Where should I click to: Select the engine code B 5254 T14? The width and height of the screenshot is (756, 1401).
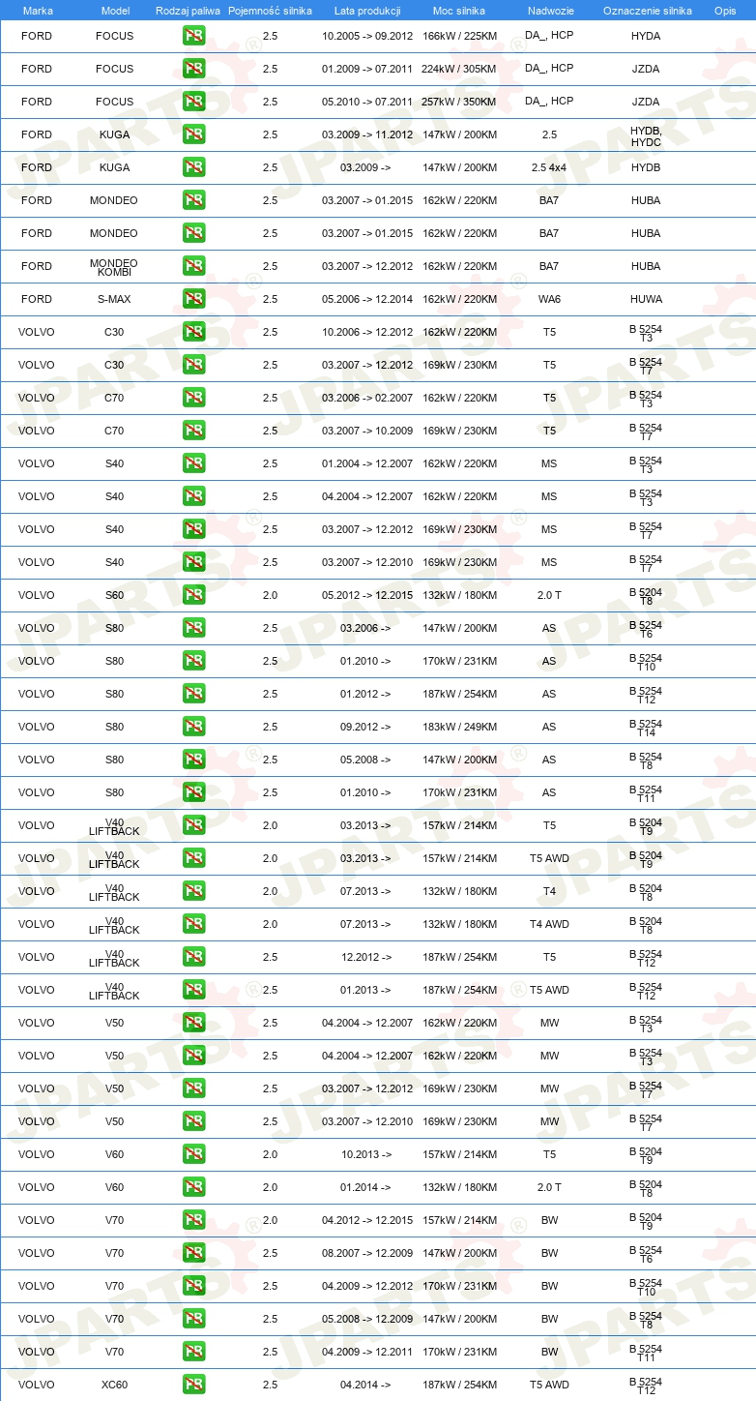click(646, 728)
